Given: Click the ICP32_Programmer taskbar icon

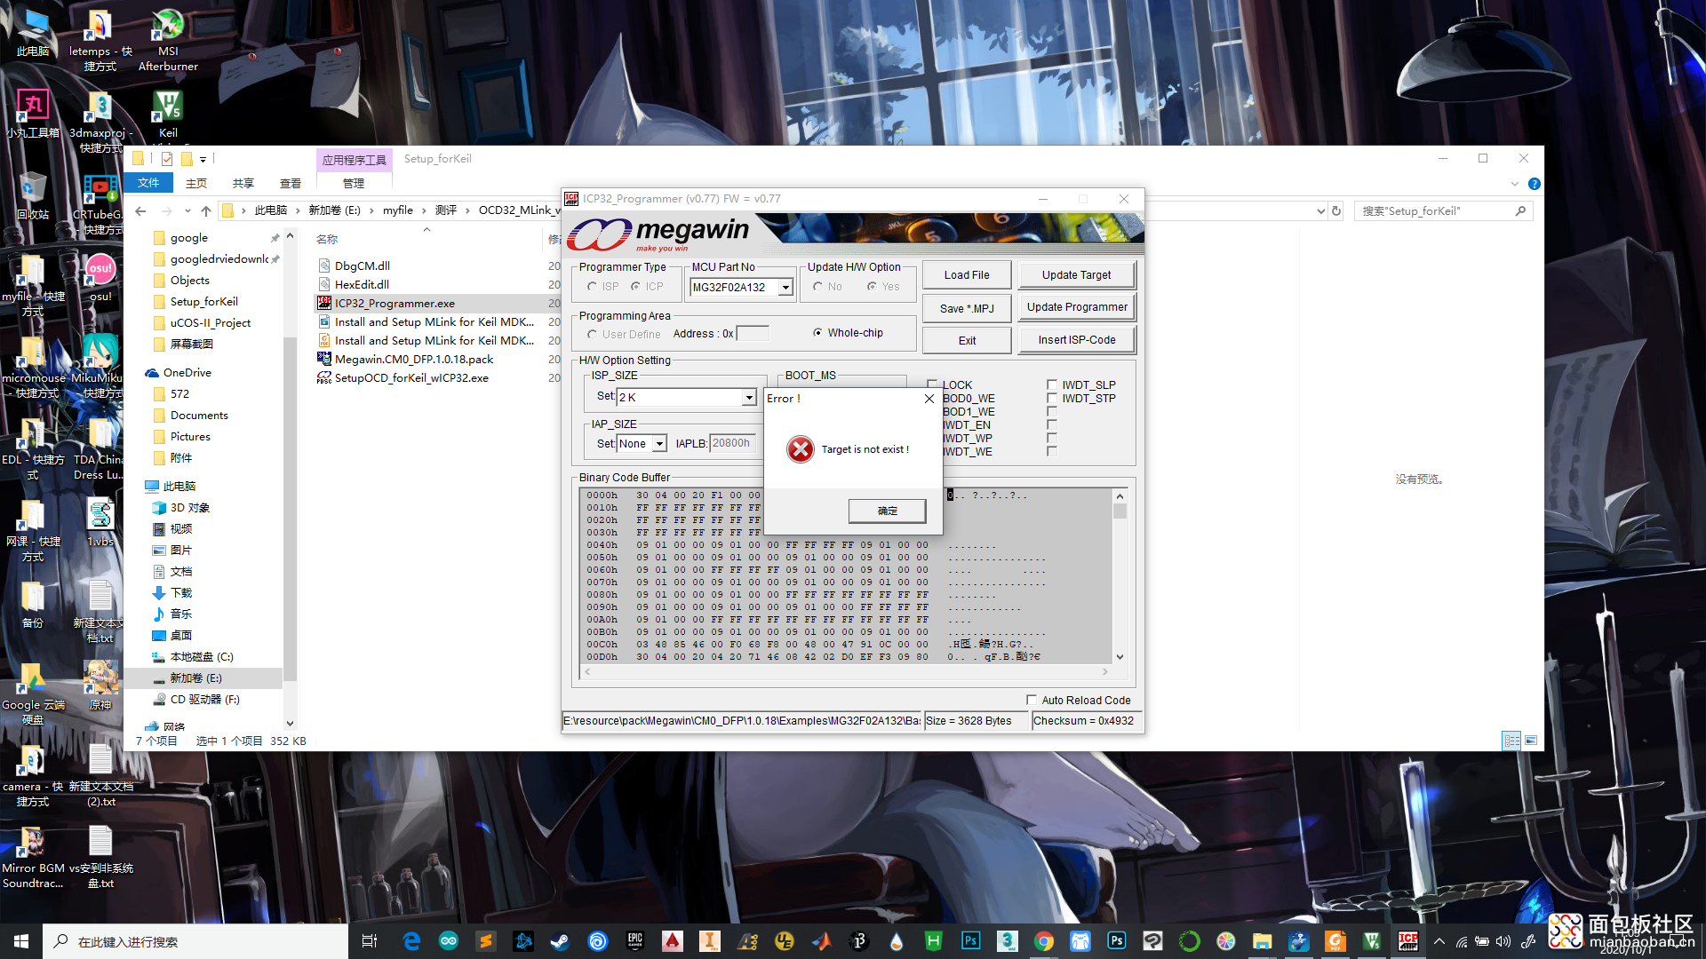Looking at the screenshot, I should point(1408,941).
